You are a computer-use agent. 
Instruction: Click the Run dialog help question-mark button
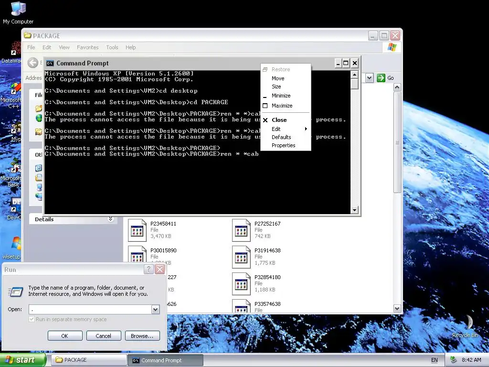coord(149,270)
